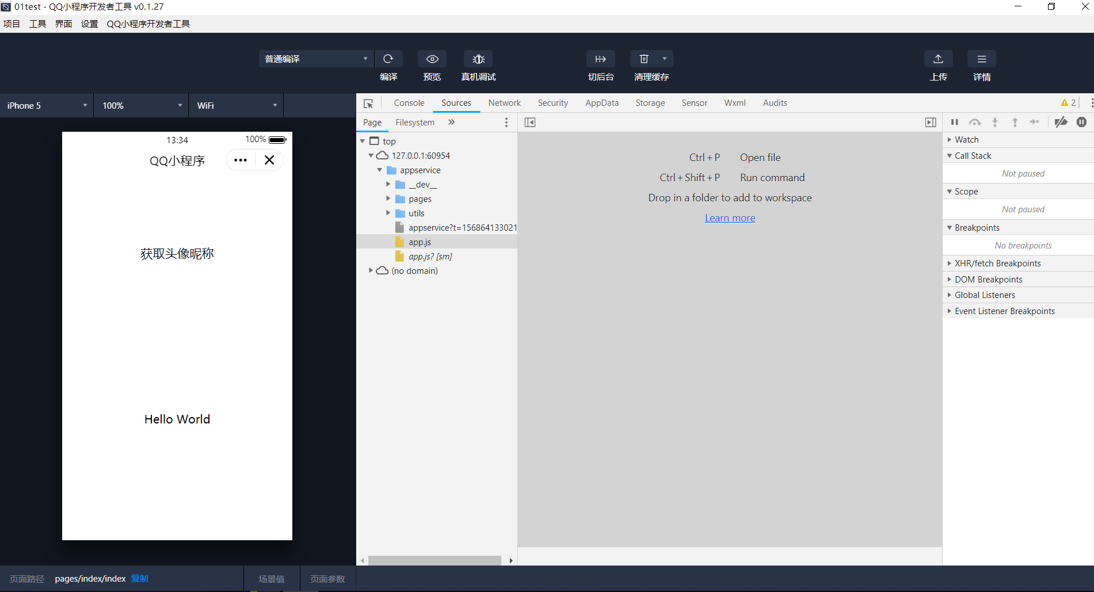Open the 项目 menu
This screenshot has width=1094, height=592.
pyautogui.click(x=12, y=24)
